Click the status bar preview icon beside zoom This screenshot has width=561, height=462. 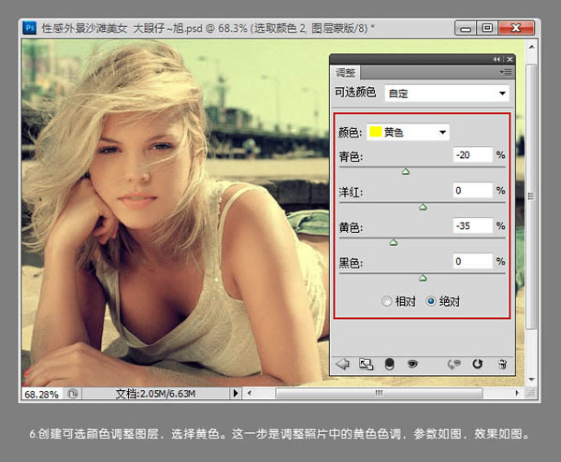point(73,394)
